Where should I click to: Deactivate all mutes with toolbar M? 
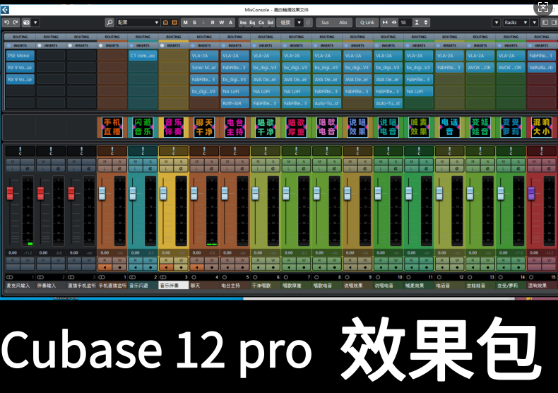[x=185, y=23]
